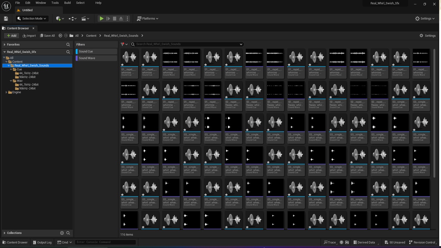This screenshot has width=441, height=248.
Task: Open the Help menu
Action: coord(98,3)
